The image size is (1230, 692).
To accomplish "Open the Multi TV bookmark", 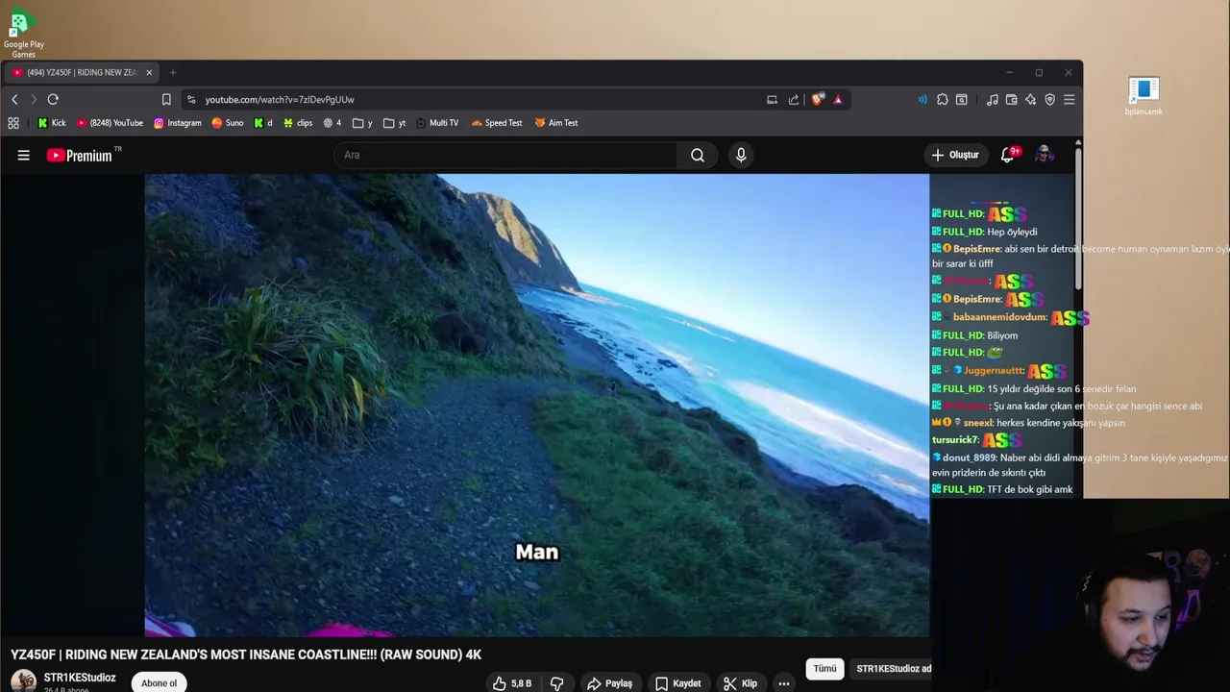I will tap(437, 123).
